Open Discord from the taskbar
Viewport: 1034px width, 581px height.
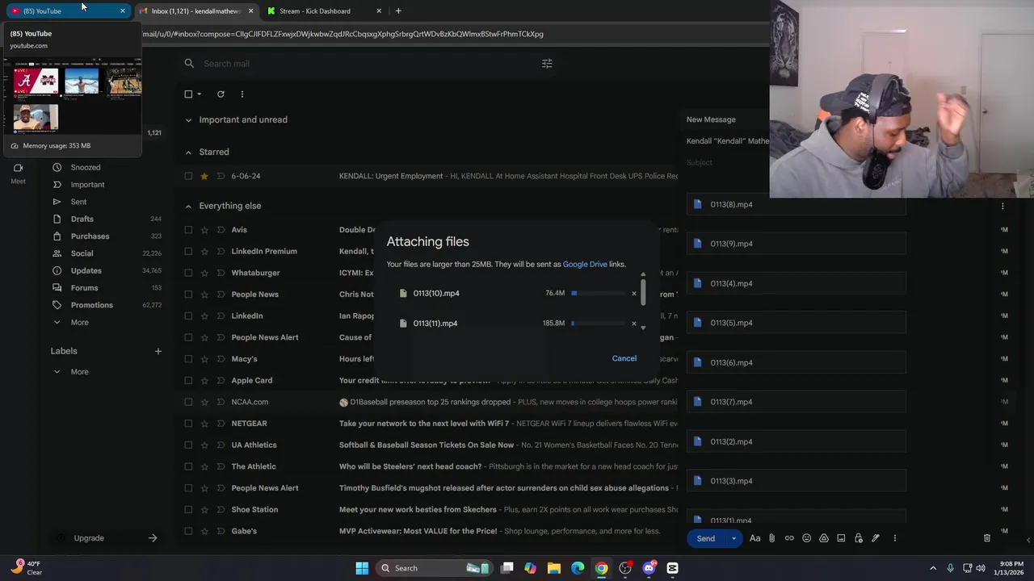pos(649,568)
